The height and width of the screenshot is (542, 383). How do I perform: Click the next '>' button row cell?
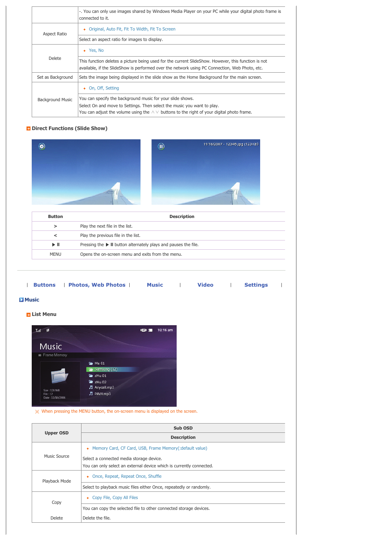click(55, 226)
